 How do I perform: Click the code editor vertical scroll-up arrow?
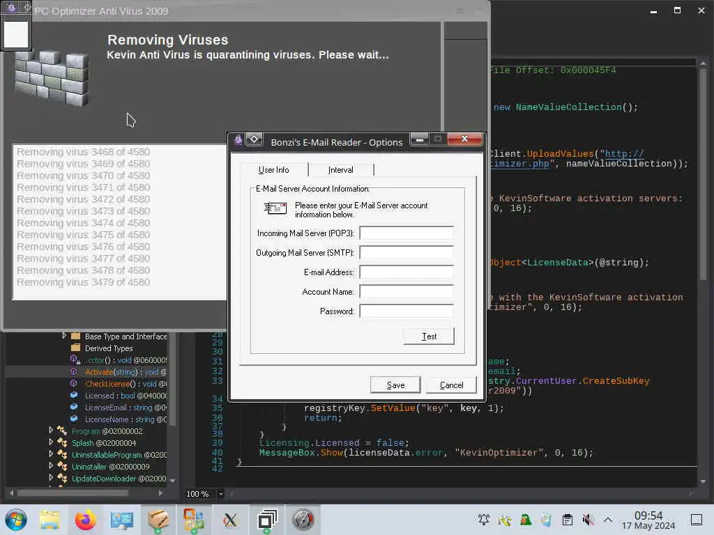pos(703,63)
